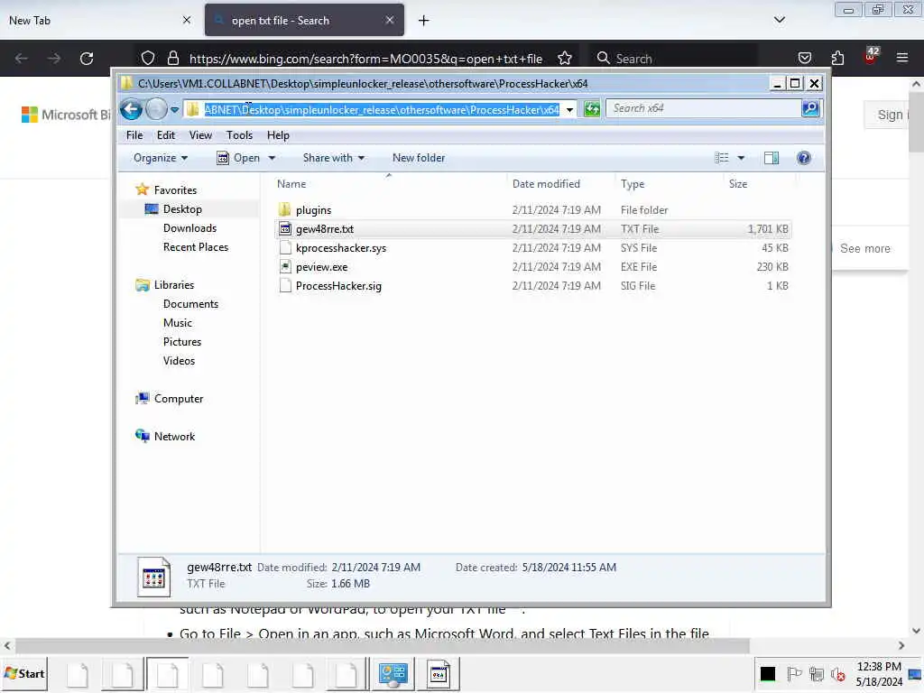Click the Windows Start button
924x693 pixels.
point(24,673)
